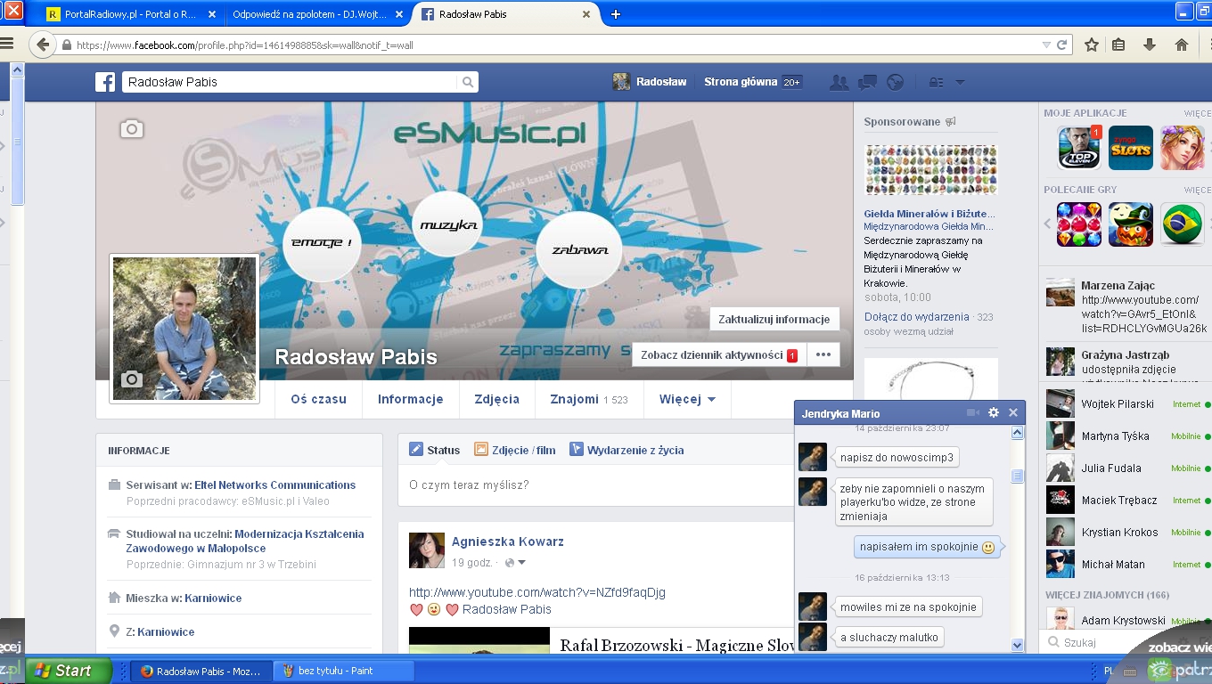Screen dimensions: 1212x684
Task: Open notifications globe icon
Action: (x=896, y=82)
